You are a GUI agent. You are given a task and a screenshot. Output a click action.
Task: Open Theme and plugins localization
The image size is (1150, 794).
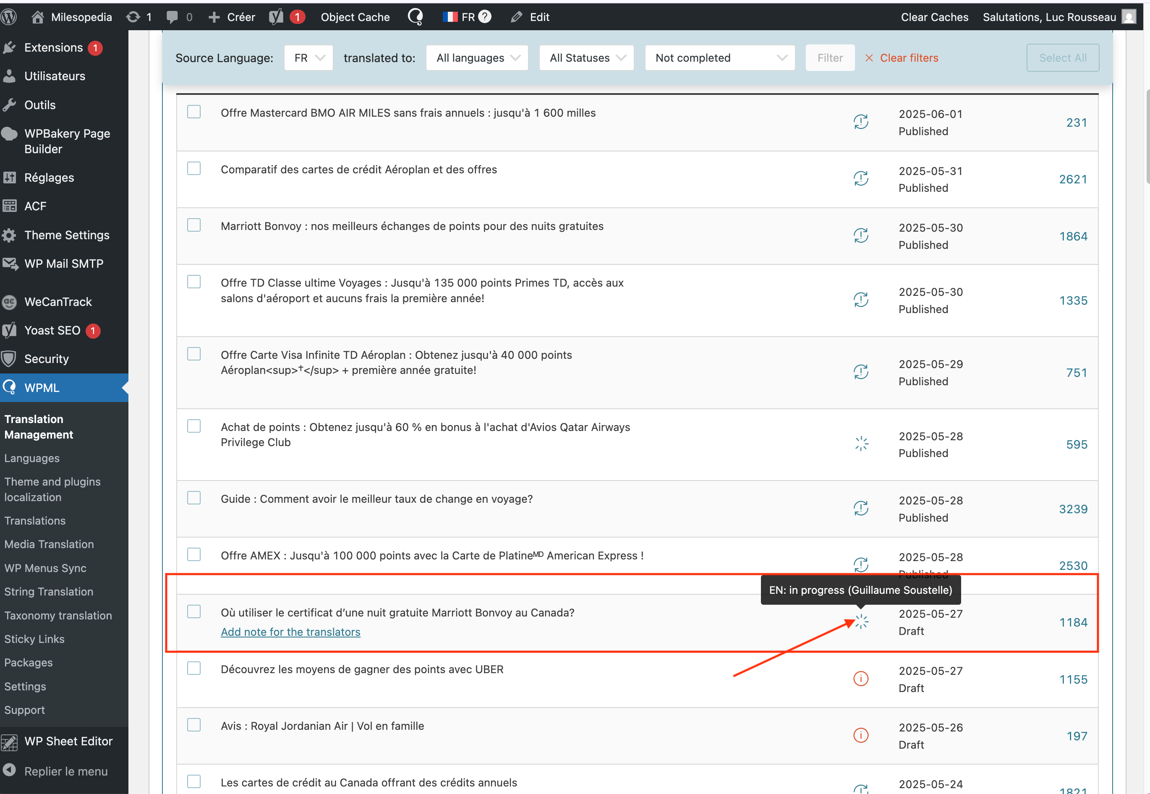(x=52, y=489)
